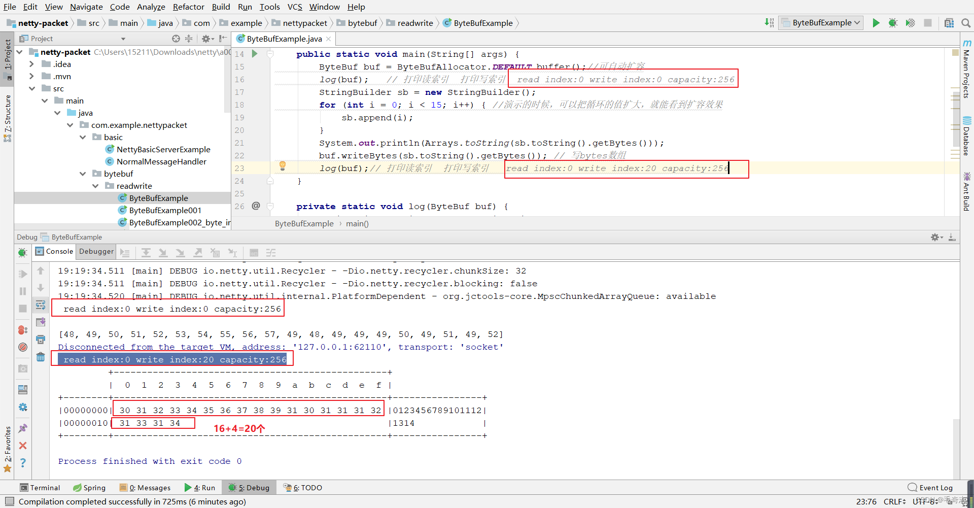Select the Console tab

(x=54, y=251)
